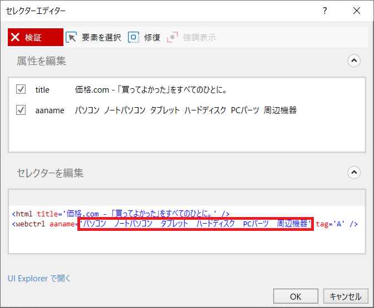
Task: Click the 要素を選択 pointer icon
Action: [x=71, y=37]
